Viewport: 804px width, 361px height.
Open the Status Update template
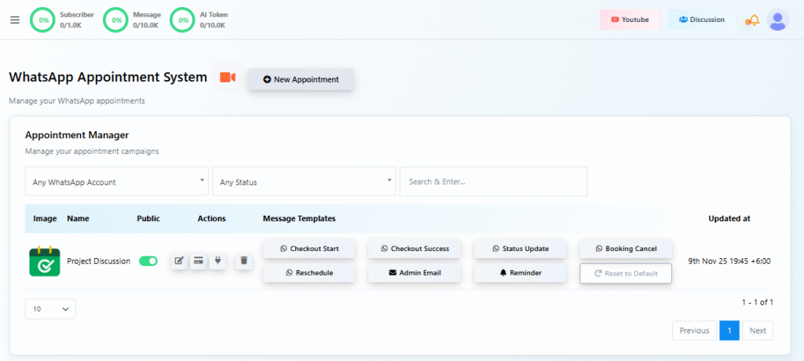pyautogui.click(x=520, y=249)
